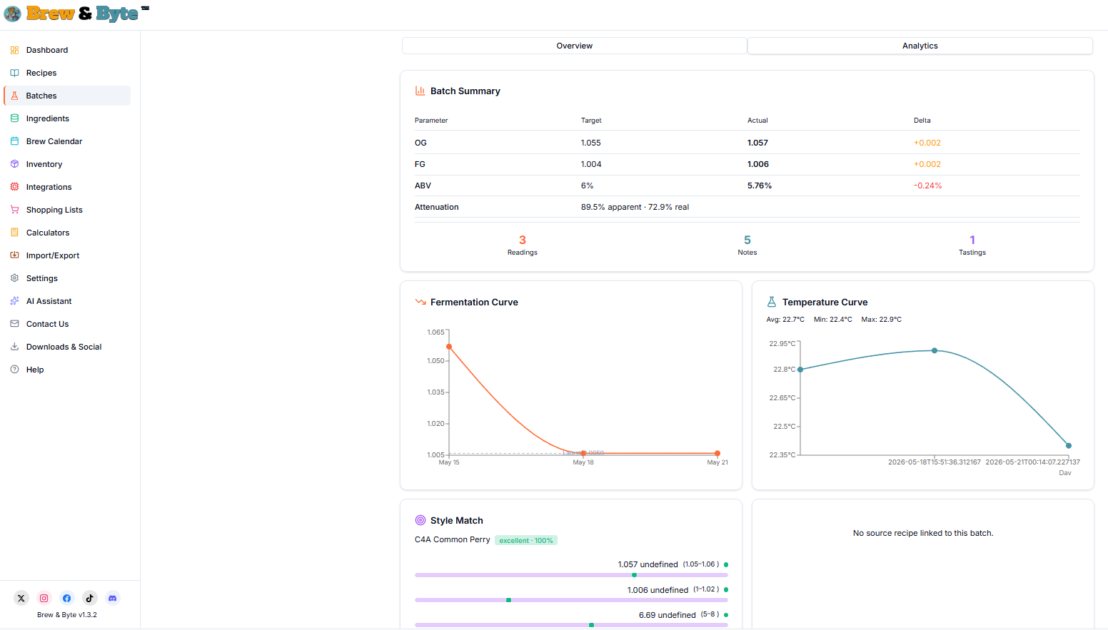This screenshot has width=1108, height=630.
Task: Click the 6.69 style range bar
Action: (x=571, y=625)
